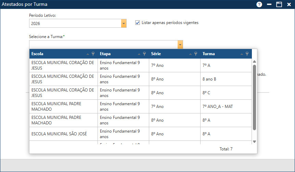Click the scroll down arrow in list
The image size is (295, 172).
click(x=254, y=141)
